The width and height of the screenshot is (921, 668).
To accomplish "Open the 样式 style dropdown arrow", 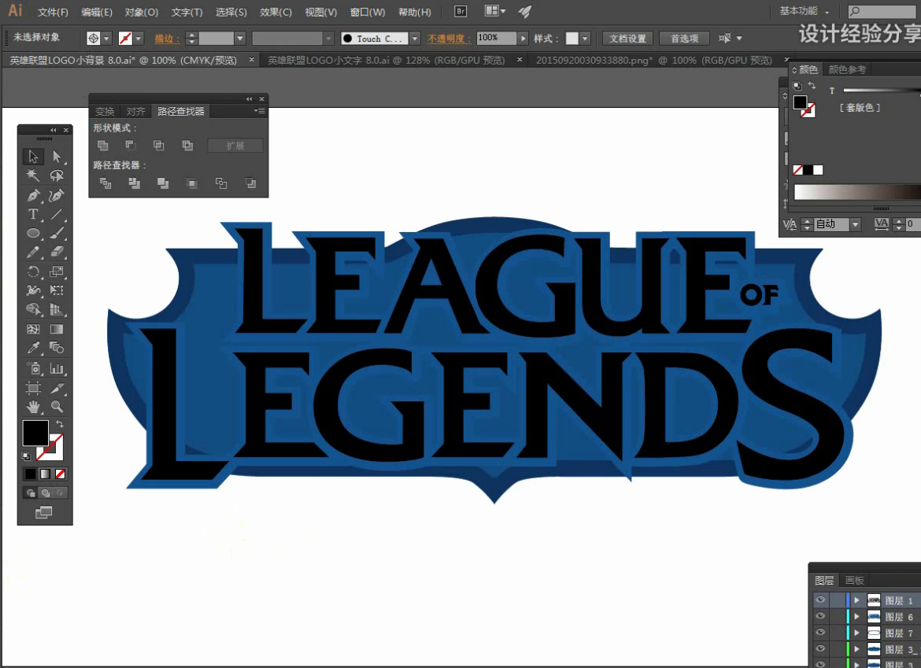I will point(585,38).
